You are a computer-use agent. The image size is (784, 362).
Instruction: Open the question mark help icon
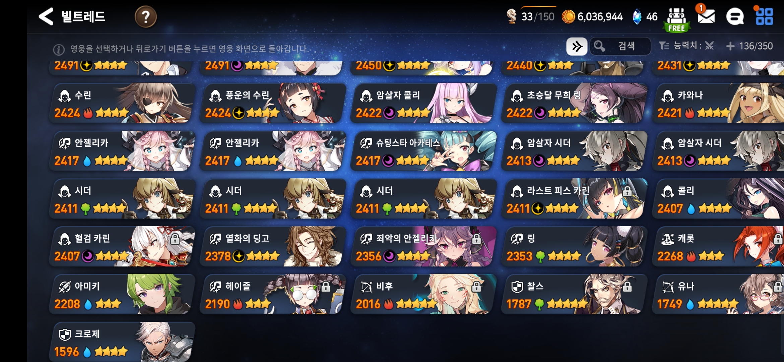click(x=145, y=16)
